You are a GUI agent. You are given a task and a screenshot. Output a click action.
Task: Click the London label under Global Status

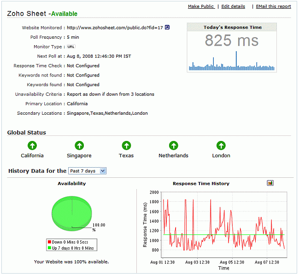tap(221, 156)
